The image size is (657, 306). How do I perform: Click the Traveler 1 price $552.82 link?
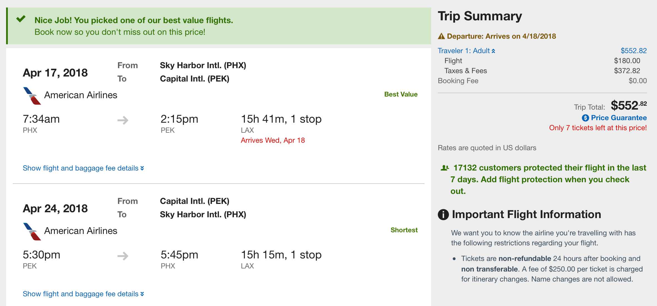pyautogui.click(x=633, y=51)
